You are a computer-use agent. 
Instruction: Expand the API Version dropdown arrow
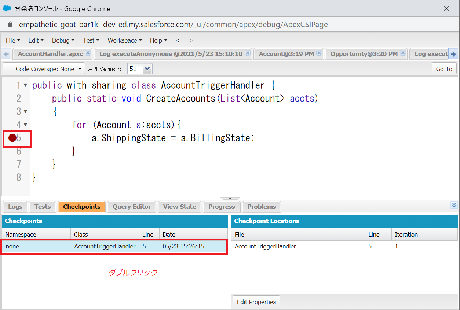click(x=147, y=69)
